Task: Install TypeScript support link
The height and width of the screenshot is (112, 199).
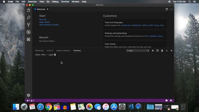Action: (x=136, y=26)
